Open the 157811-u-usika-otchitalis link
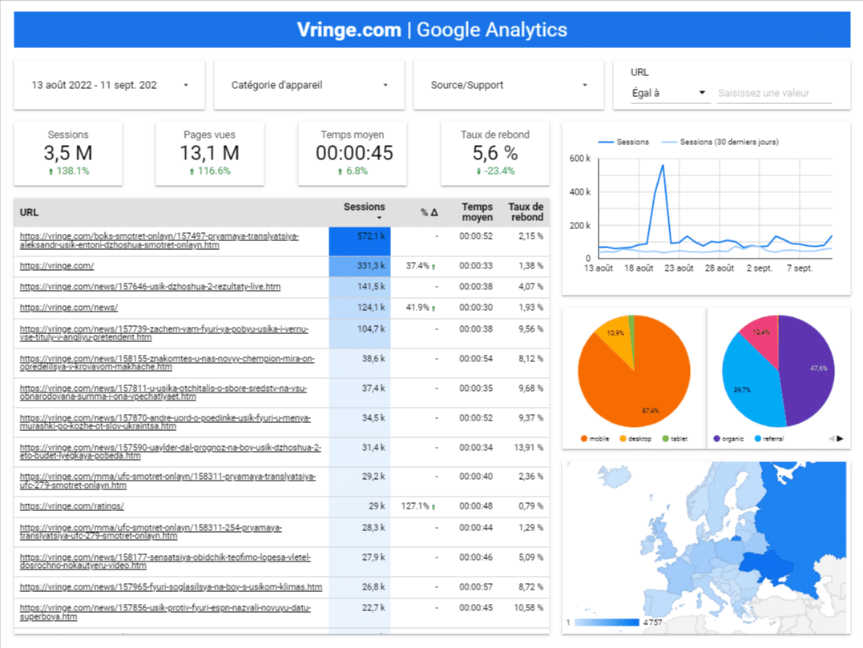 pyautogui.click(x=163, y=392)
